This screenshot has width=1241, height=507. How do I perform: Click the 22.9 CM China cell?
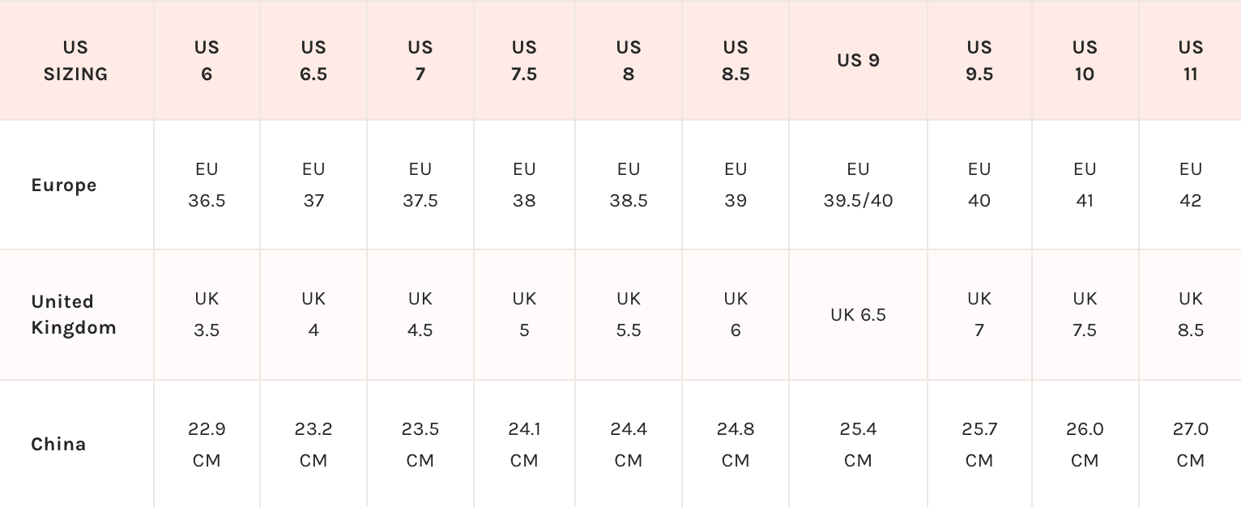pyautogui.click(x=207, y=444)
